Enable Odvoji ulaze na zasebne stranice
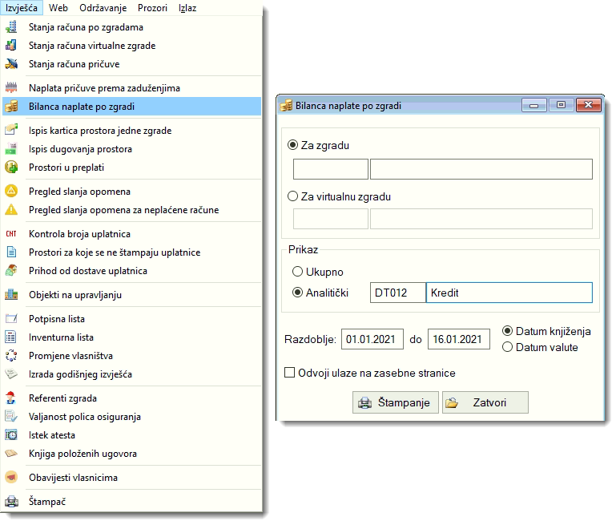 [x=290, y=373]
